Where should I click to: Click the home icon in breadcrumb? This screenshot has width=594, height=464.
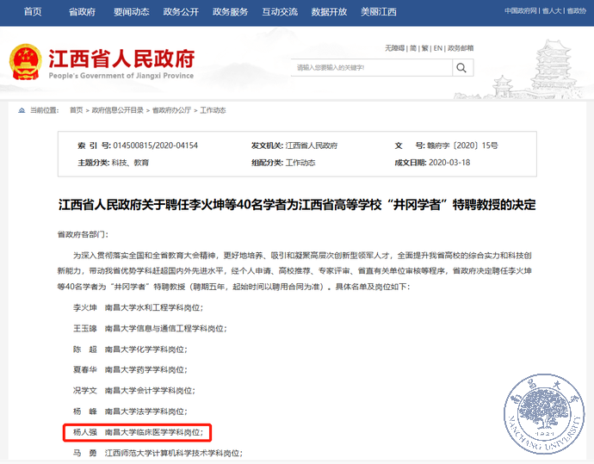pos(22,110)
